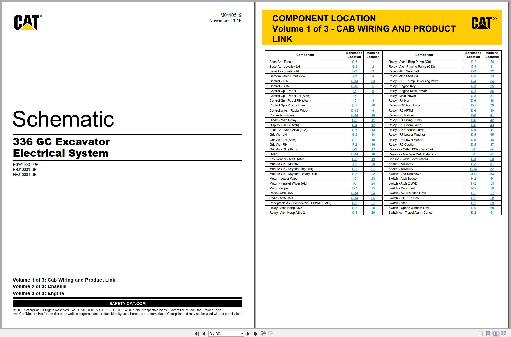This screenshot has width=511, height=337.
Task: Open C-3 link for Relay - Main Power
Action: point(473,96)
